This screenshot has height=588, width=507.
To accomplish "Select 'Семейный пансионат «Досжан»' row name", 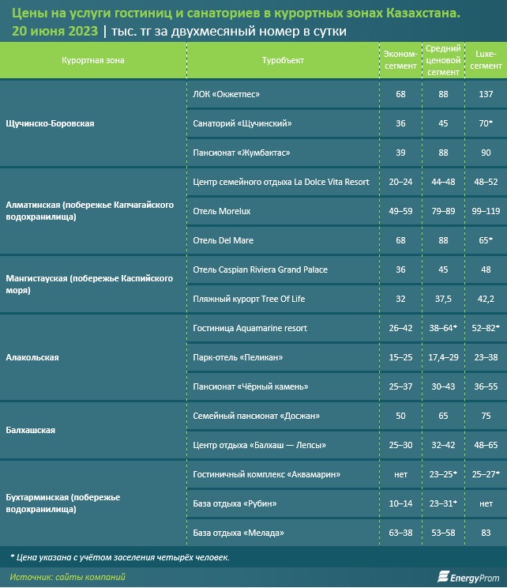I will tap(257, 416).
